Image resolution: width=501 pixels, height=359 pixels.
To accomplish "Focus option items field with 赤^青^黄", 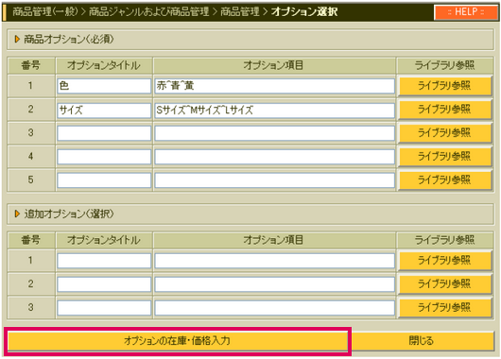I will tap(275, 86).
